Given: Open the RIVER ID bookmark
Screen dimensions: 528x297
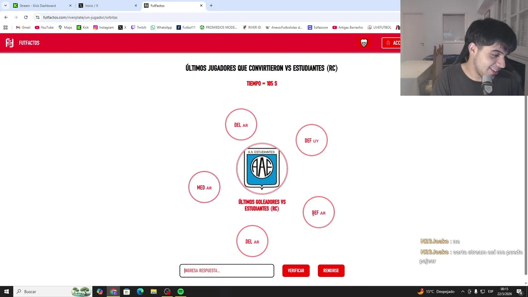Looking at the screenshot, I should click(x=252, y=28).
